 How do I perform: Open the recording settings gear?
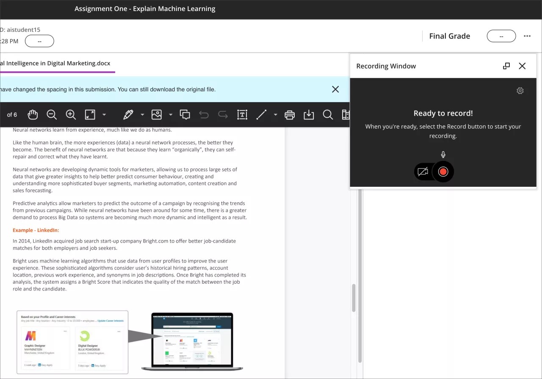[520, 90]
